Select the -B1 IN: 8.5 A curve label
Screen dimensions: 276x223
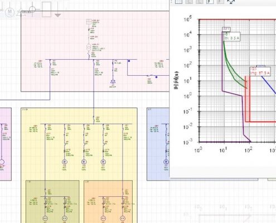tap(232, 37)
